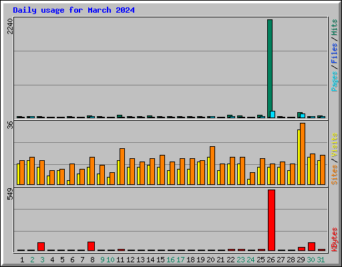Click the orange Visits bar for day 11
This screenshot has width=342, height=267.
[122, 166]
